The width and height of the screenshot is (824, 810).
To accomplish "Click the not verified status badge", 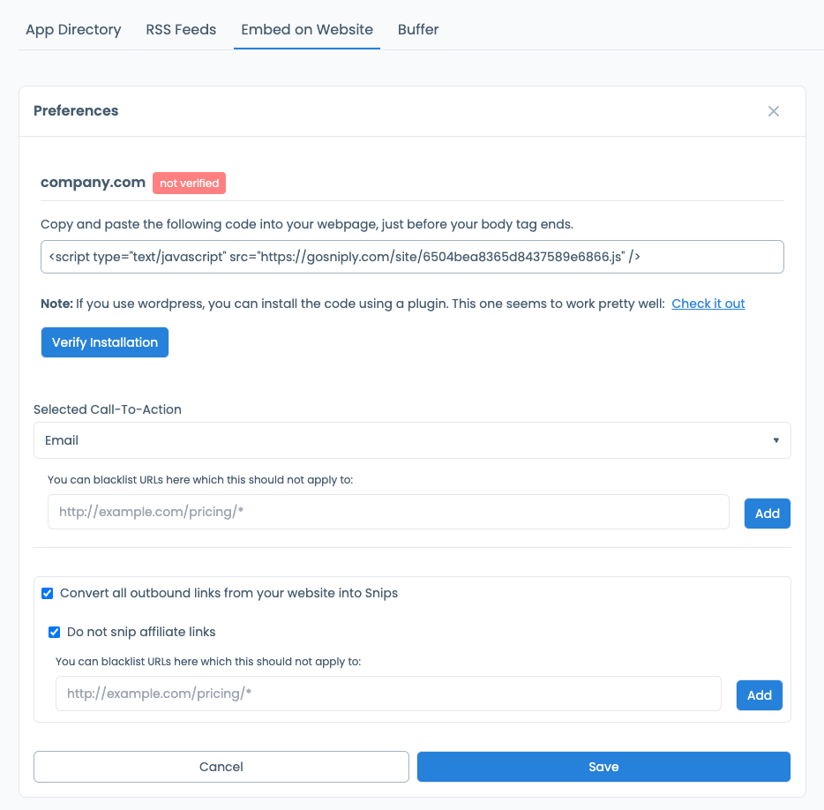I will (189, 183).
